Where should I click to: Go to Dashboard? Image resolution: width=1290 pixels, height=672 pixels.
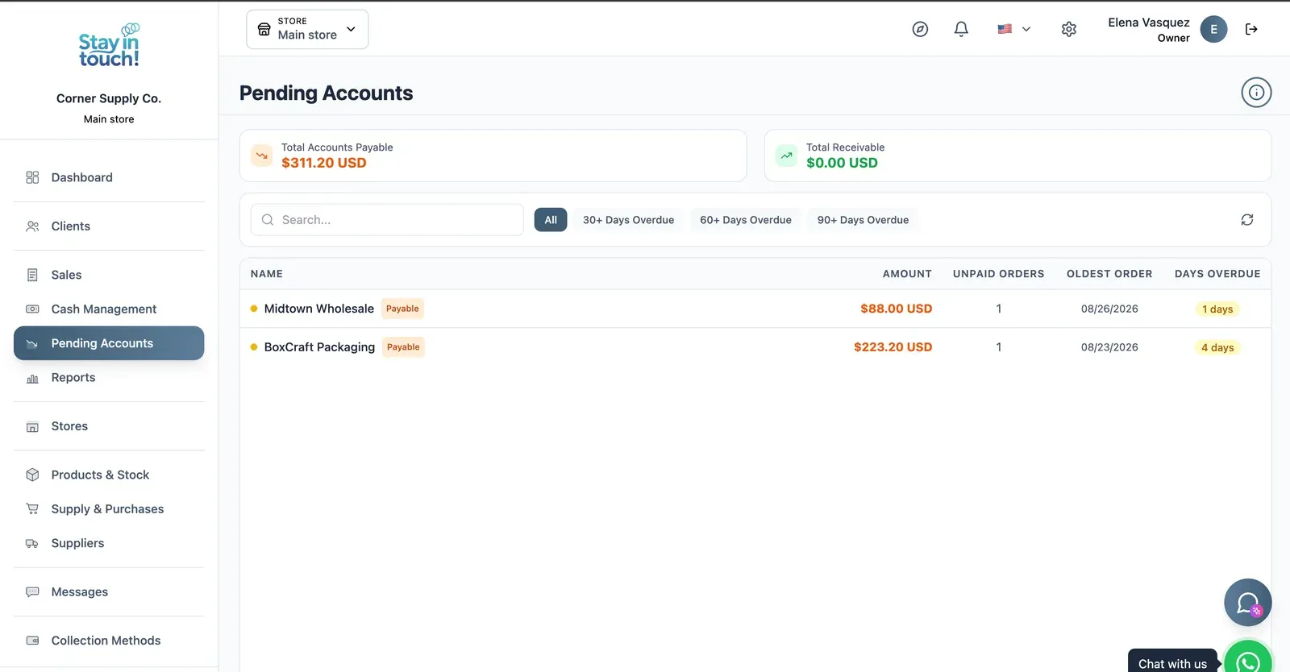point(109,177)
